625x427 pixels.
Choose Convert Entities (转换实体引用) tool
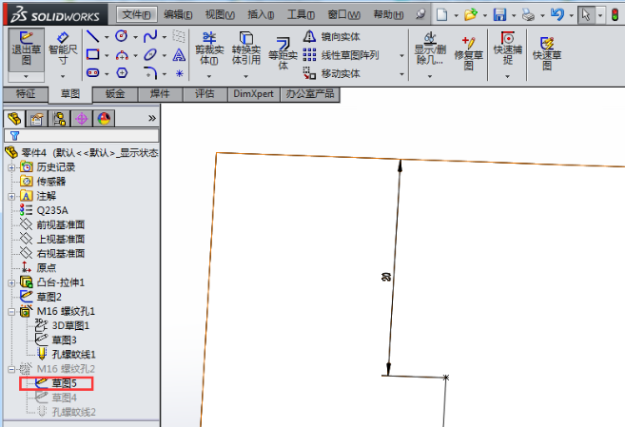[x=246, y=49]
